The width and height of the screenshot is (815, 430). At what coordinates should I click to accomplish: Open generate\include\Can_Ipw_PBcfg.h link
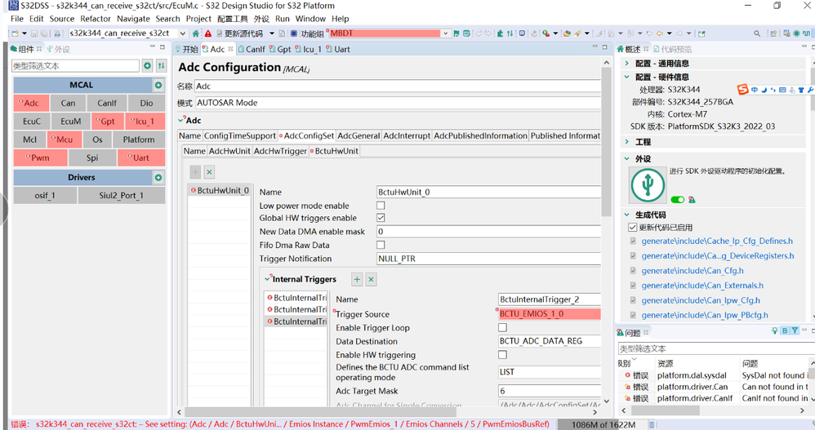(x=705, y=315)
